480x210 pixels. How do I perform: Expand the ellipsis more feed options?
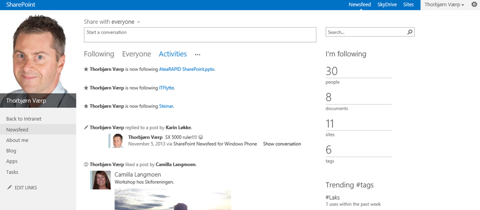(197, 54)
